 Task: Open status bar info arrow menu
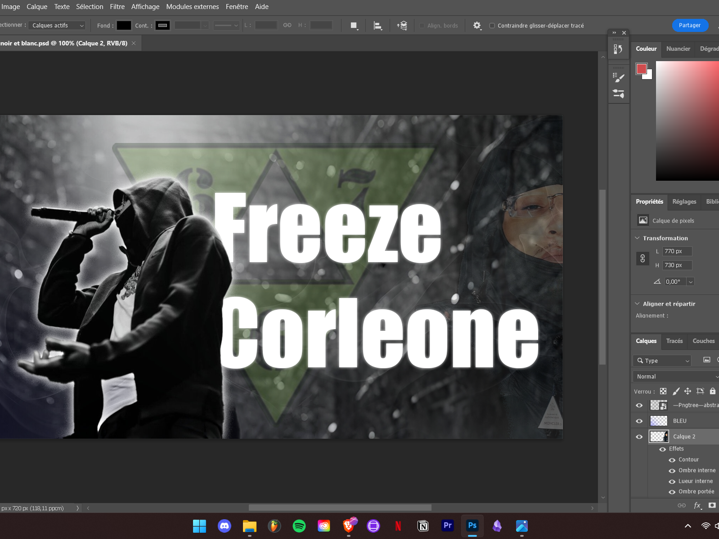(77, 508)
